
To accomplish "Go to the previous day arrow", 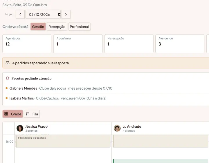I will pos(20,15).
